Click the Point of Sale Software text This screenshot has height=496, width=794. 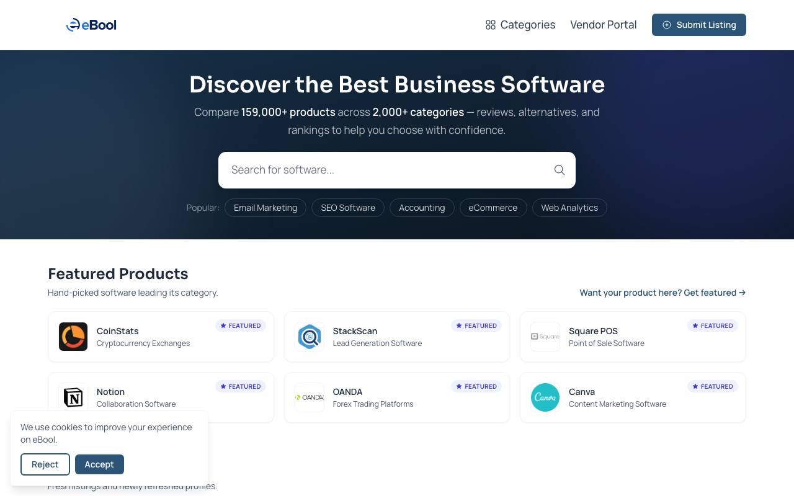pos(607,343)
